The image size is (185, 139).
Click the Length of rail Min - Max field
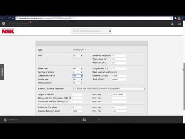point(119,95)
